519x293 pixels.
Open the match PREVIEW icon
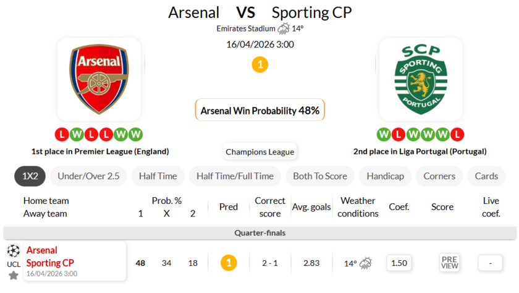[449, 263]
